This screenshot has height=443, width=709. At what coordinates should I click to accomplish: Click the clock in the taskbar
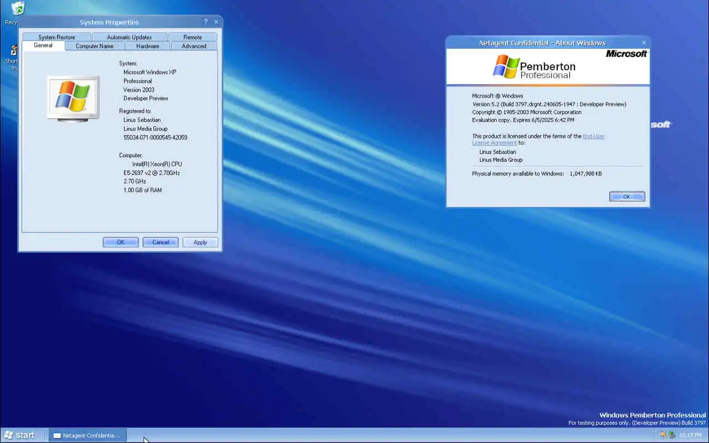tap(690, 435)
